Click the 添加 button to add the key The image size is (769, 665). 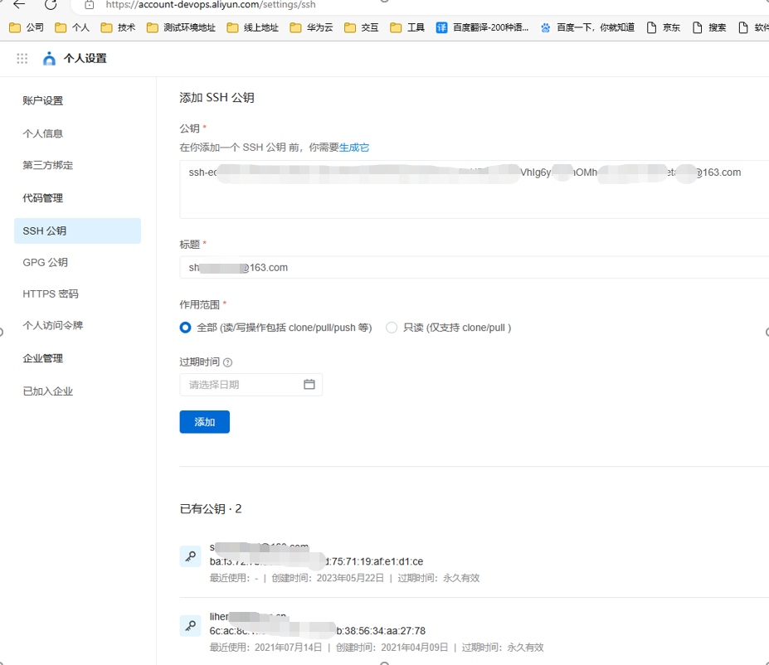point(204,422)
